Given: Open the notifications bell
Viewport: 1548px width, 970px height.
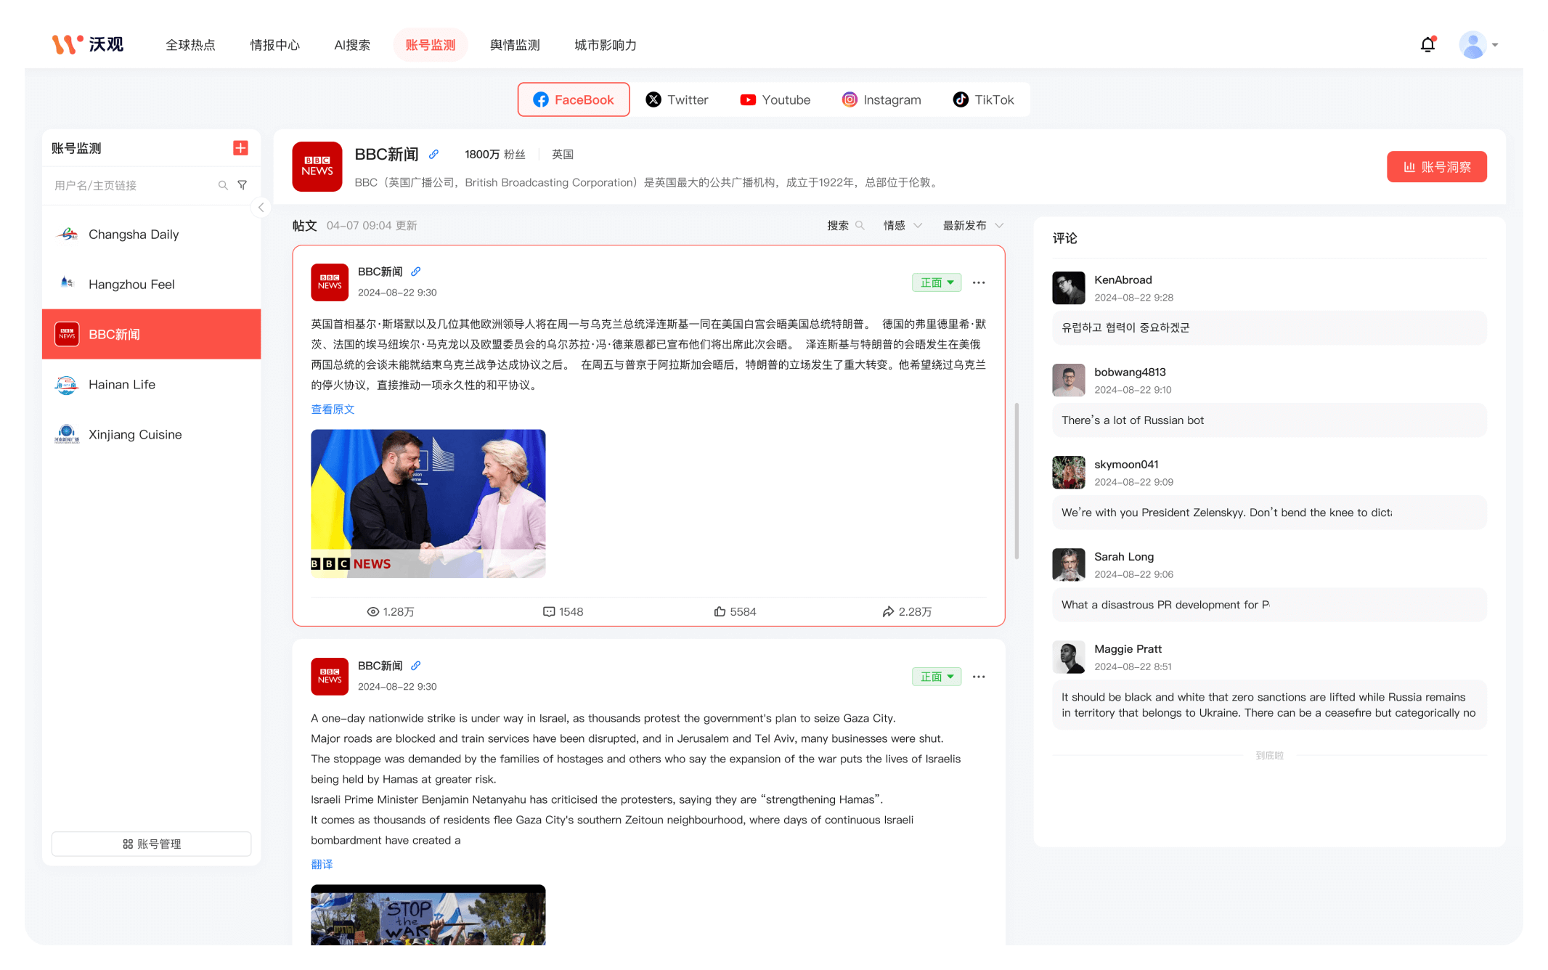Looking at the screenshot, I should [1427, 44].
